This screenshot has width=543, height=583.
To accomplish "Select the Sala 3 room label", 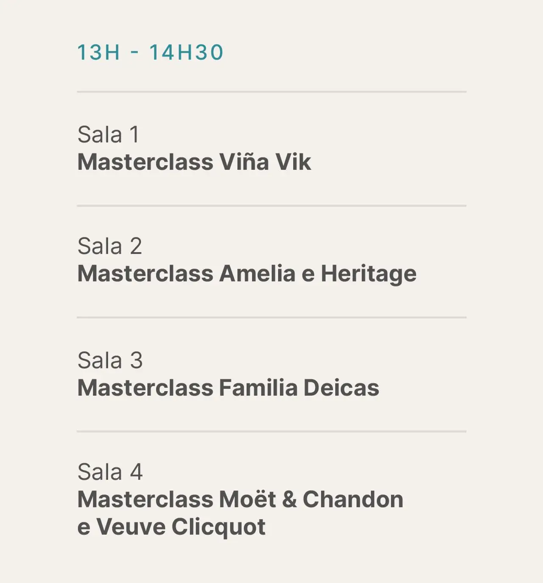I will tap(110, 360).
